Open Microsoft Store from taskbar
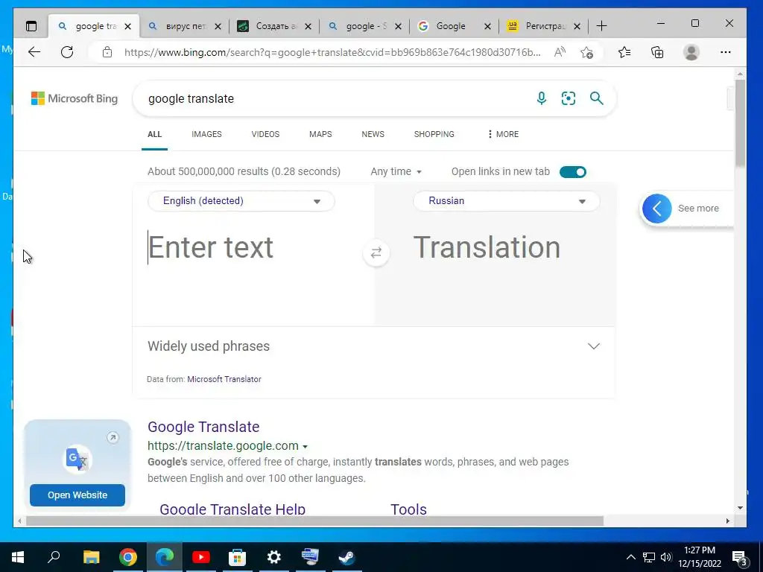Viewport: 763px width, 572px height. (x=238, y=557)
